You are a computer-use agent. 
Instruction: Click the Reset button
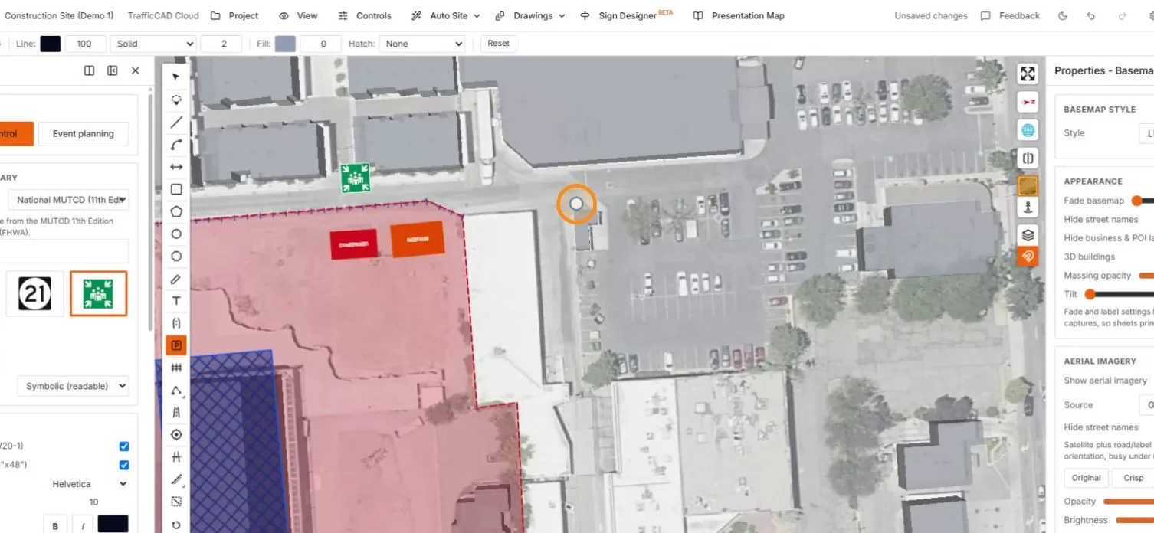tap(498, 44)
